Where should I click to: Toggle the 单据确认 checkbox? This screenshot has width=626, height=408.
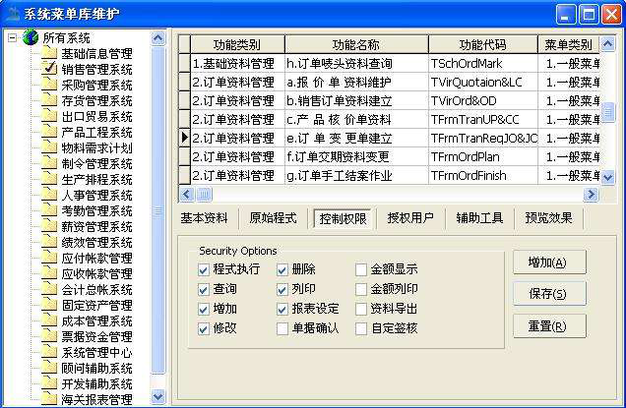[x=283, y=328]
